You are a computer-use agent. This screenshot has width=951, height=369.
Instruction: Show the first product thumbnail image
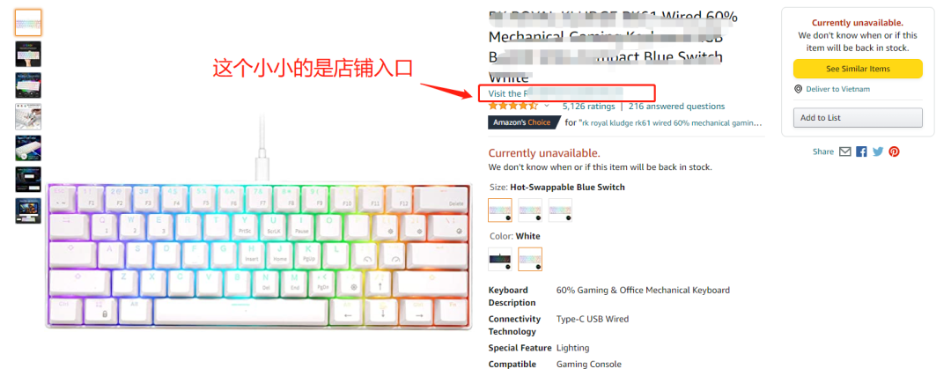[x=28, y=23]
